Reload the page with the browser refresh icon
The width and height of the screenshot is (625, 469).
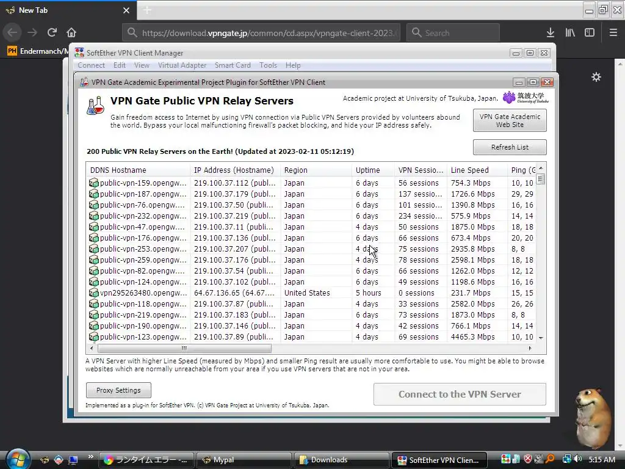(52, 32)
